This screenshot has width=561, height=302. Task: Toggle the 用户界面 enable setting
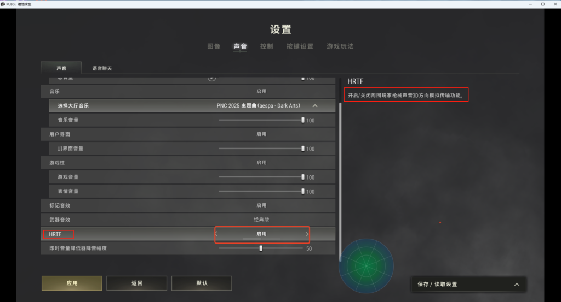(x=261, y=134)
